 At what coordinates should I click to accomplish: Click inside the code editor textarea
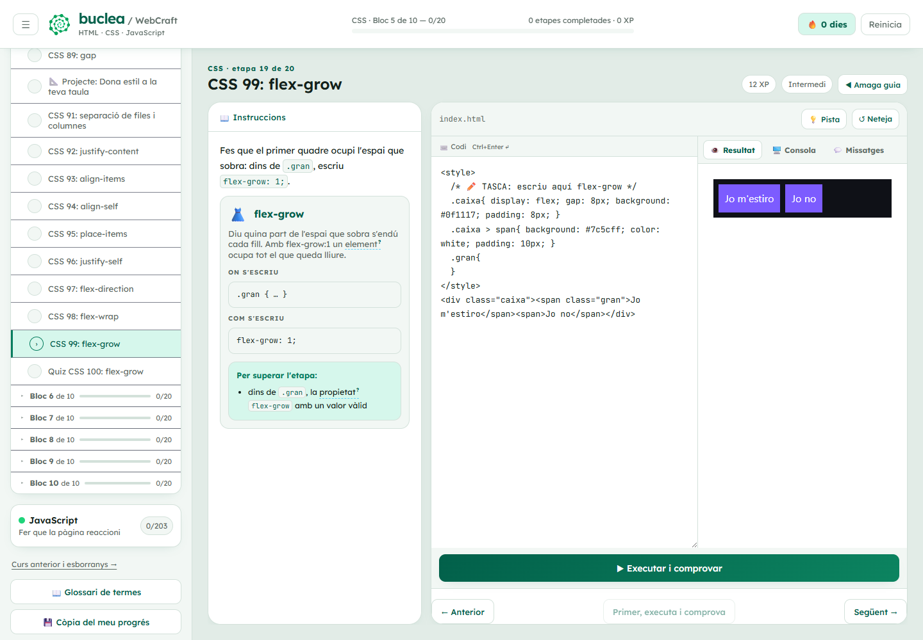click(565, 352)
